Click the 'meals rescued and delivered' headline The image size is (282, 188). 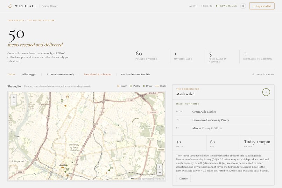coord(35,44)
